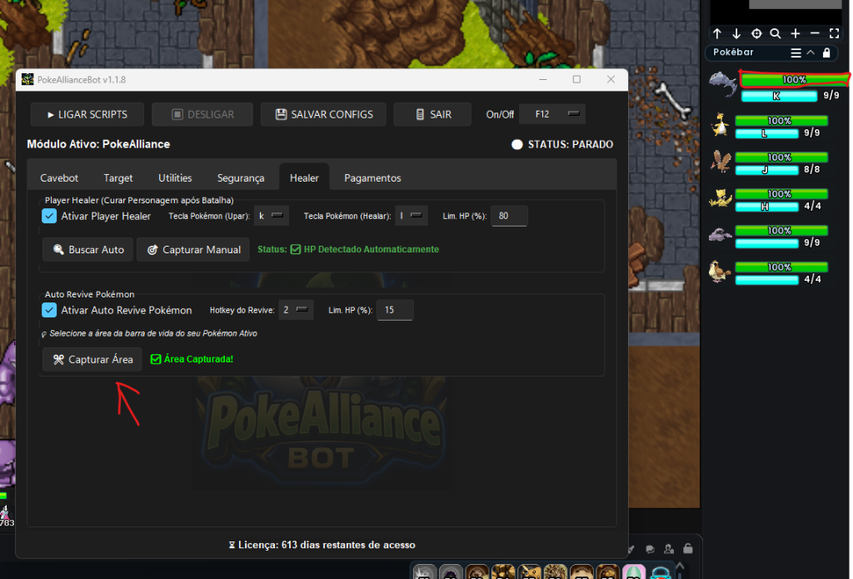Click the minimap magnifier search icon
Image resolution: width=853 pixels, height=579 pixels.
click(776, 33)
